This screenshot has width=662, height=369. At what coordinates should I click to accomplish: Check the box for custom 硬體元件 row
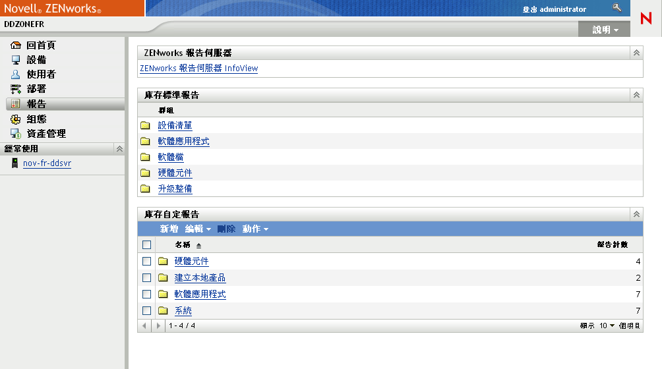click(x=147, y=261)
